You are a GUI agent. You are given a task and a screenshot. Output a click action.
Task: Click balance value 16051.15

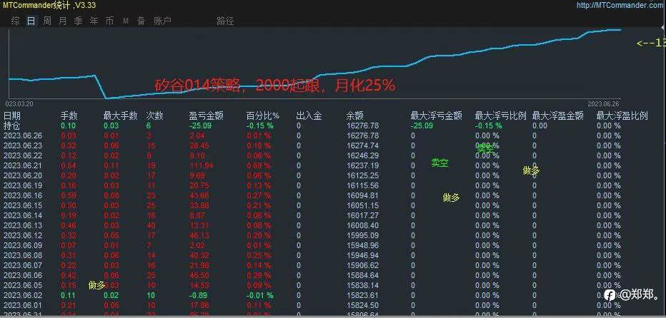362,205
